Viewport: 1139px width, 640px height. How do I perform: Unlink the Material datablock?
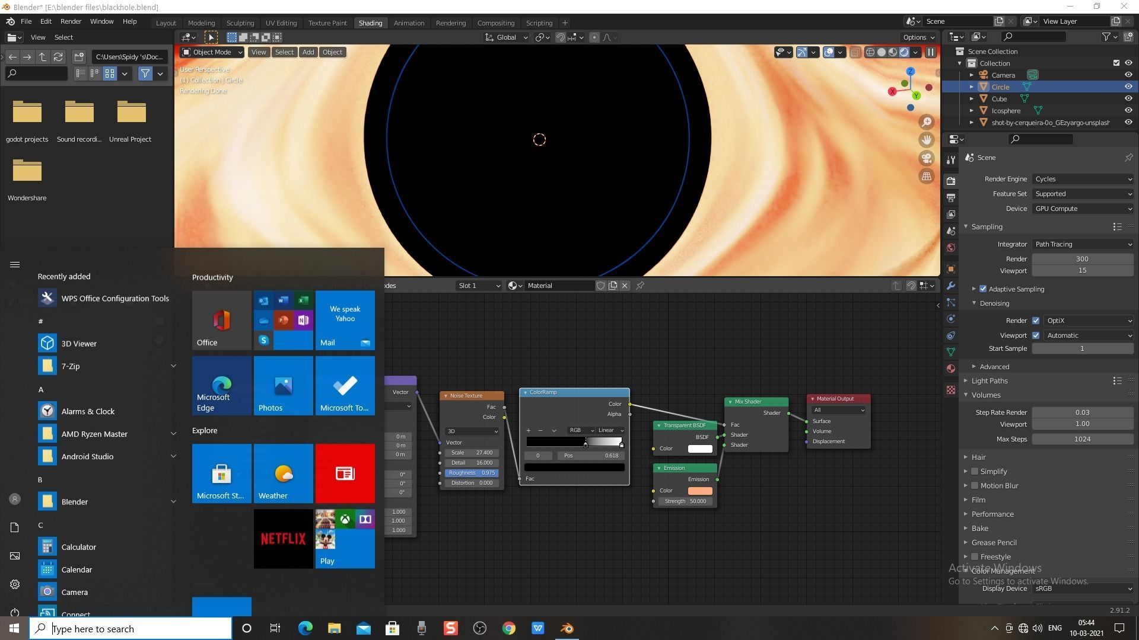tap(625, 286)
